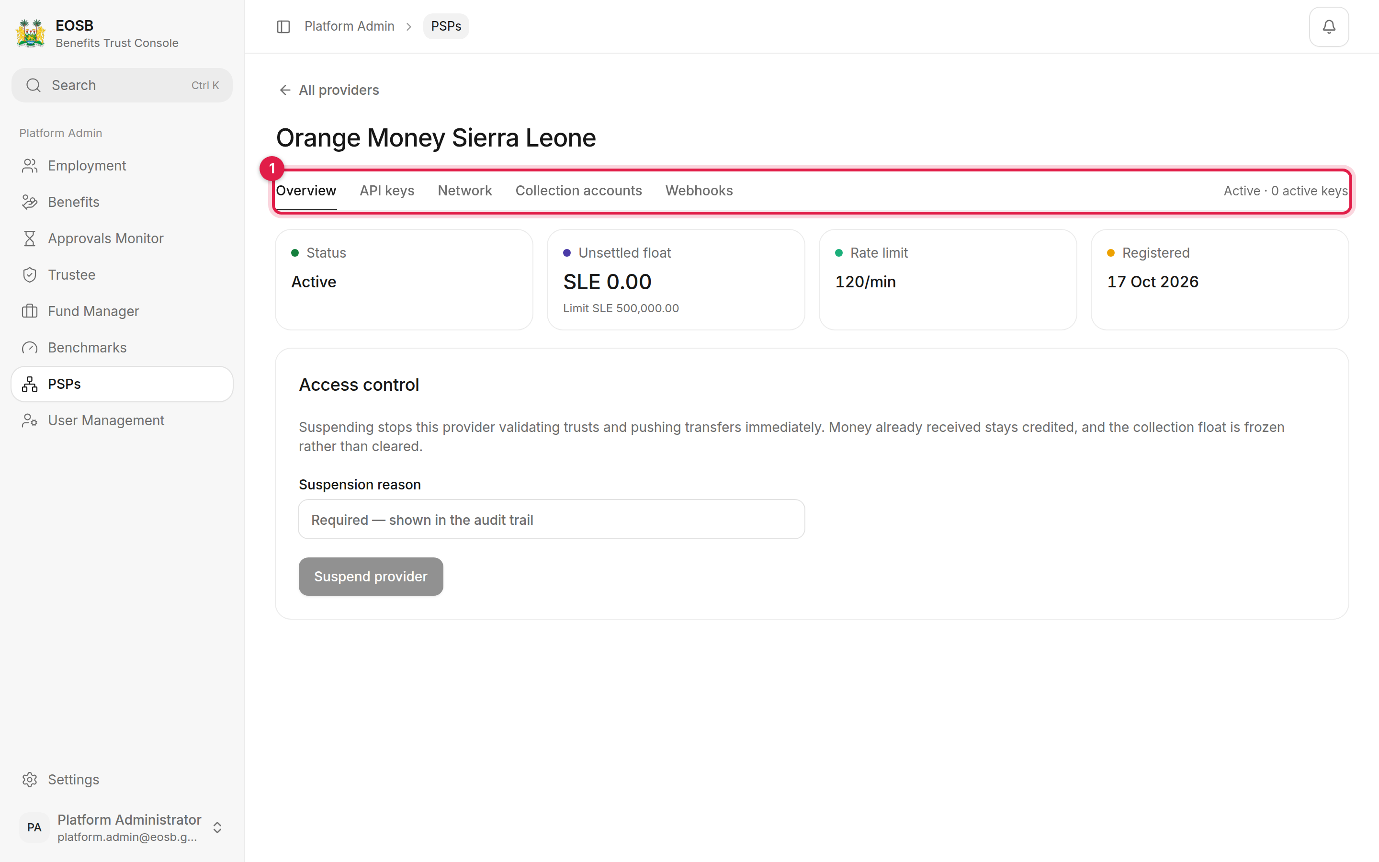Toggle the sidebar panel icon
The height and width of the screenshot is (862, 1379).
point(283,26)
